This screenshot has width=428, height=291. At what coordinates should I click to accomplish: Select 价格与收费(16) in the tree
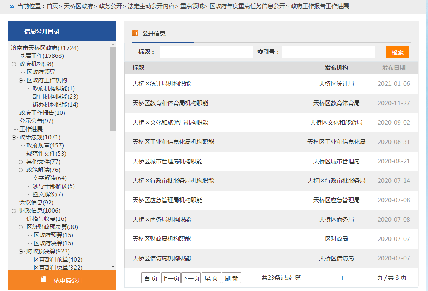pyautogui.click(x=46, y=219)
